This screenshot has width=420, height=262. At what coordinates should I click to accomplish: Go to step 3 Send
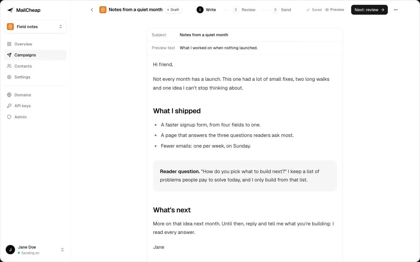[281, 10]
